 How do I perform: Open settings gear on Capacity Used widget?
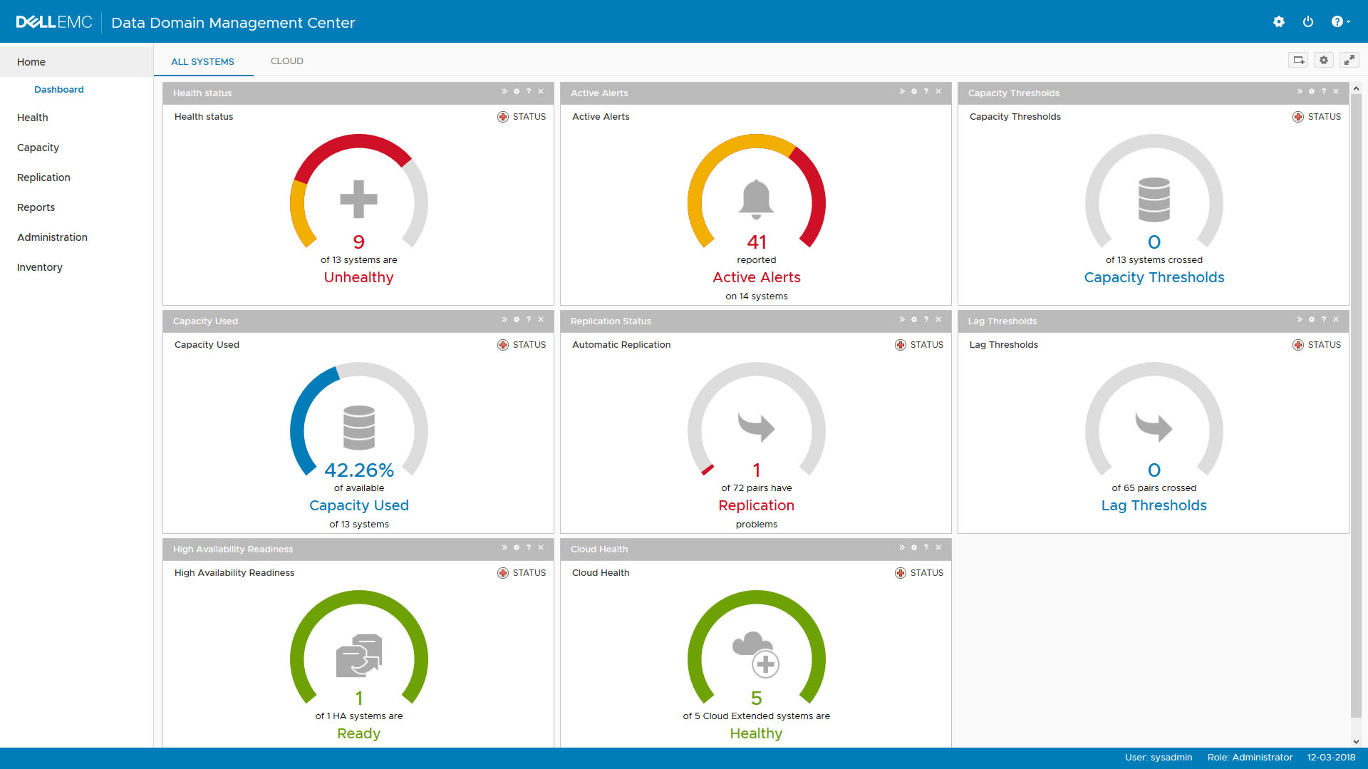coord(516,319)
